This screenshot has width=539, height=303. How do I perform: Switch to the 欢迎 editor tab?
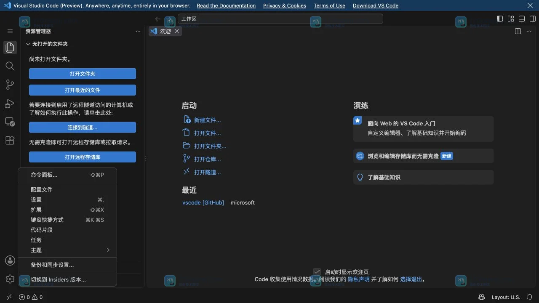(165, 31)
